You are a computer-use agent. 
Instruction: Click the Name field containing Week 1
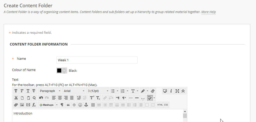(x=97, y=60)
